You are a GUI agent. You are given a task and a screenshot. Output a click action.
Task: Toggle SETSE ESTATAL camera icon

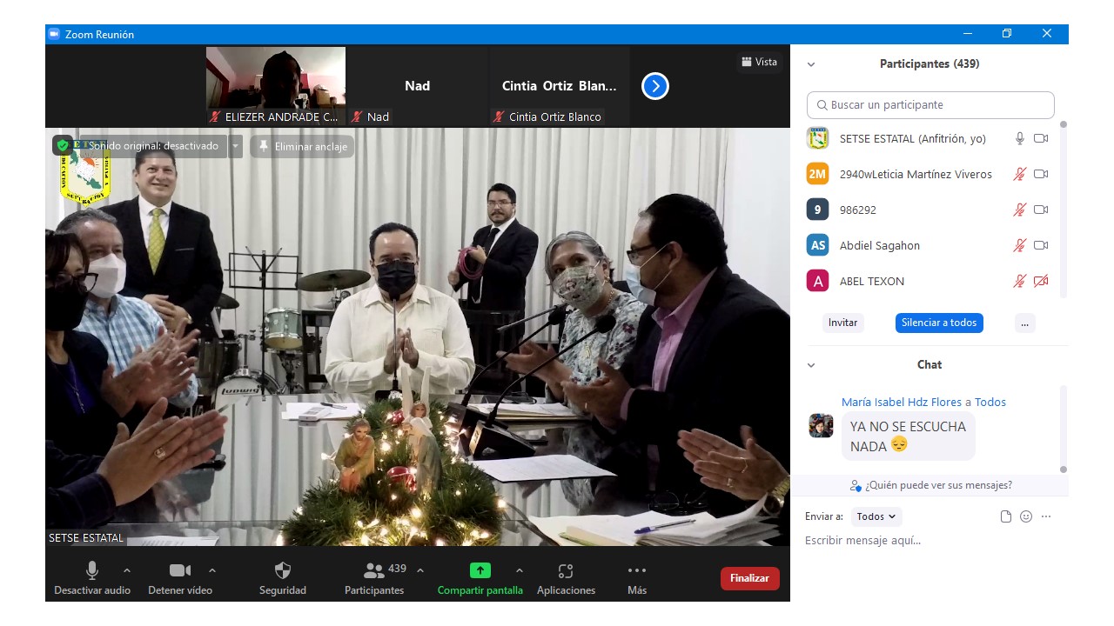coord(1041,138)
